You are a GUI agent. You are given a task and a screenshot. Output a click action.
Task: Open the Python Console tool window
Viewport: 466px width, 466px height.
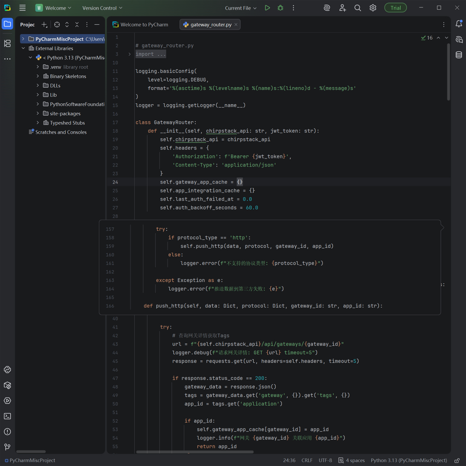[7, 370]
